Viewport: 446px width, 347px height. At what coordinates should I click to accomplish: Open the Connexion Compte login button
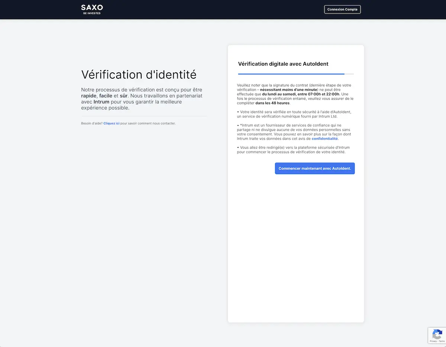click(x=342, y=9)
